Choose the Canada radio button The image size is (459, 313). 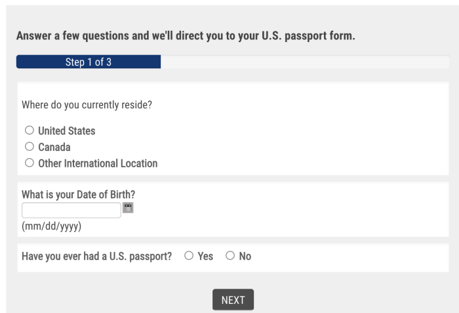point(29,147)
